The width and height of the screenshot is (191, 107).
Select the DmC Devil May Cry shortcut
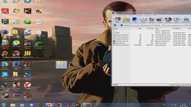[5, 45]
